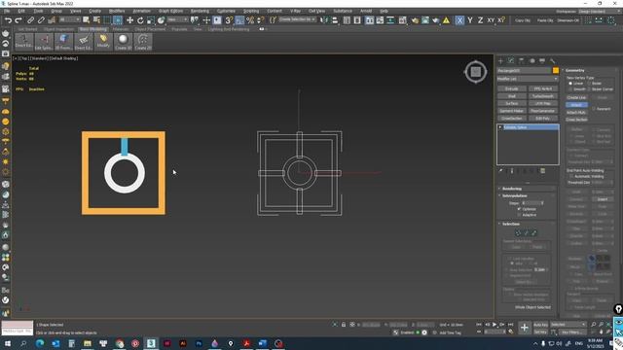This screenshot has width=623, height=350.
Task: Select the Select and Scale tool
Action: coord(151,19)
